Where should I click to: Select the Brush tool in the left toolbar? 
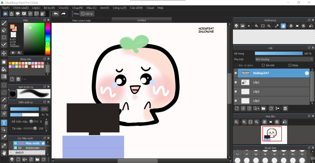click(x=4, y=23)
